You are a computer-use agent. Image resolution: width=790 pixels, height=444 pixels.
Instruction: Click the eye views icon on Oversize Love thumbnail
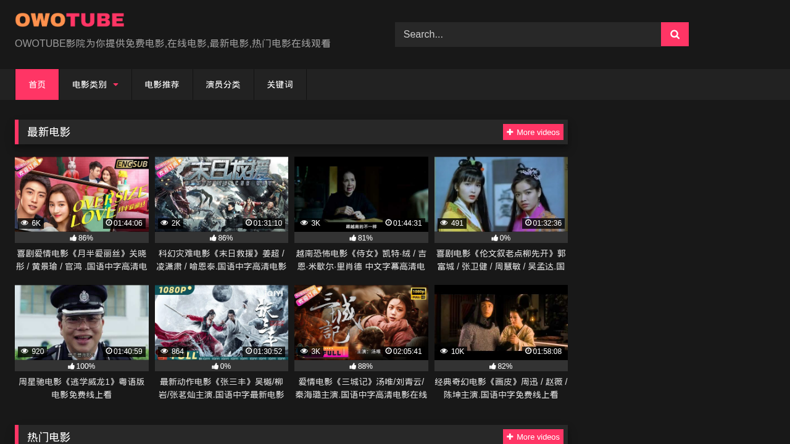tap(25, 223)
